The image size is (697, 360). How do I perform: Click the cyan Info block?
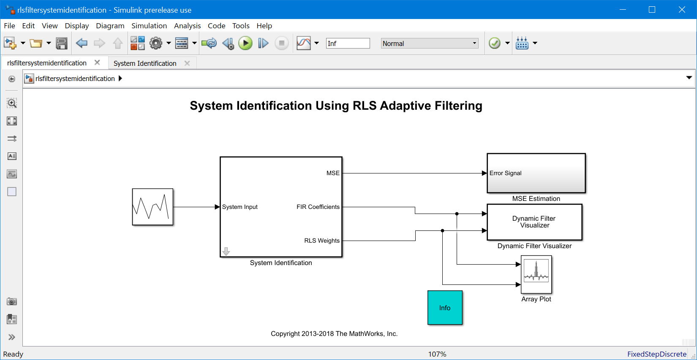(445, 308)
